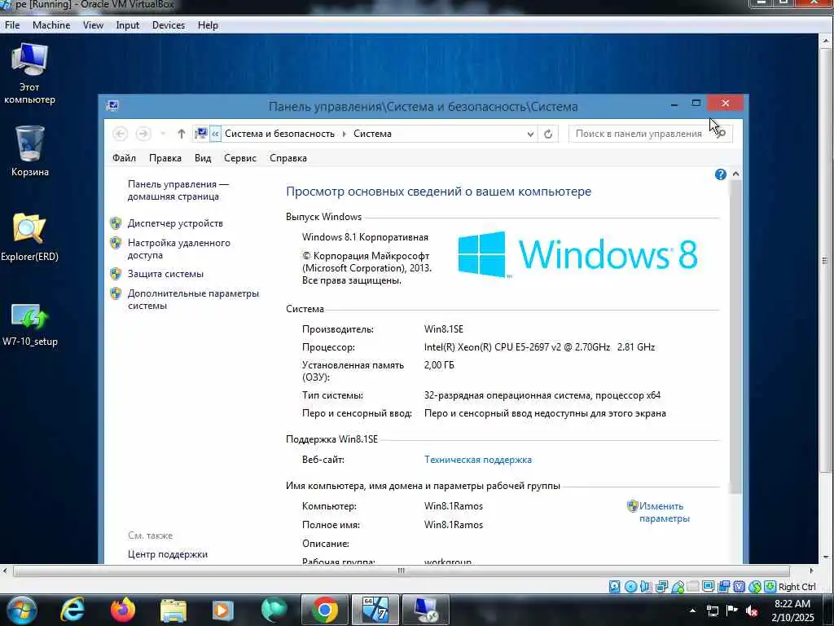
Task: Open VirtualBox Machine menu
Action: click(x=51, y=25)
